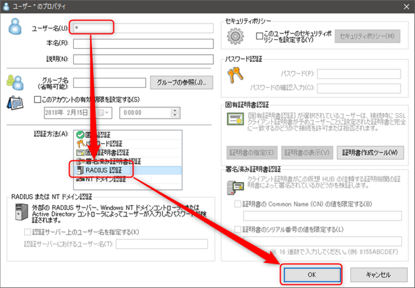The width and height of the screenshot is (415, 288).
Task: Click the Common Name value input field
Action: click(322, 216)
